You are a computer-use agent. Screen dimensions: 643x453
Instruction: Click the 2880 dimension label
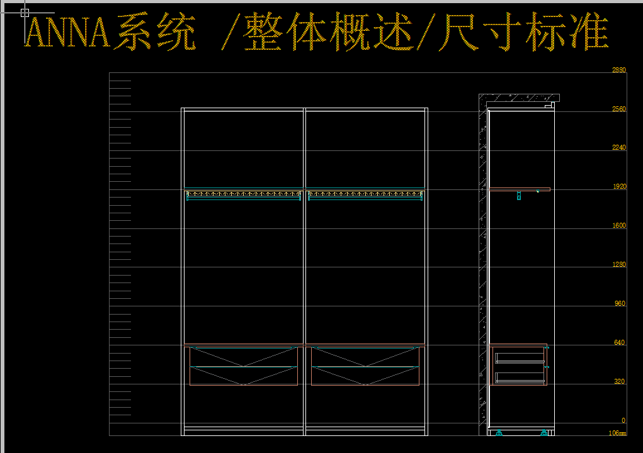[619, 70]
